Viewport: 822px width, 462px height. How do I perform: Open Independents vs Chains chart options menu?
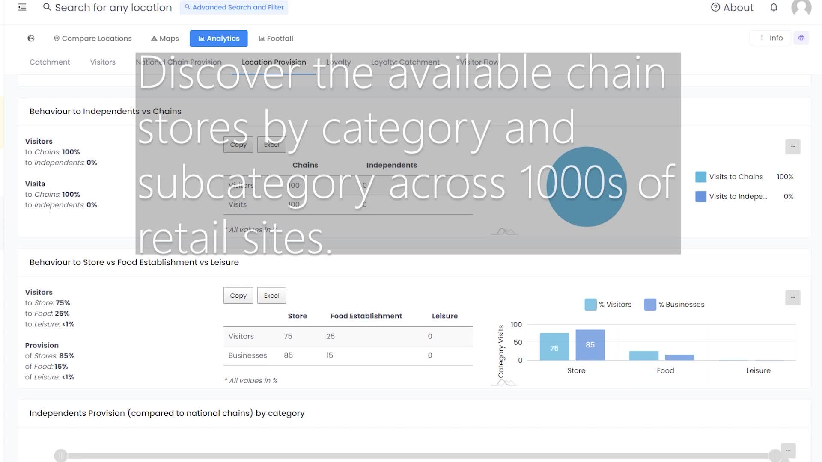[793, 147]
